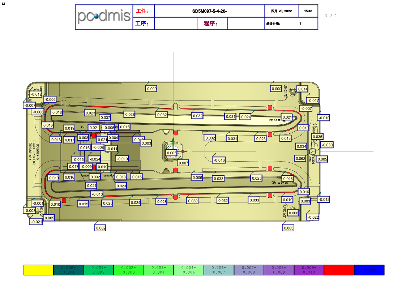
Task: Click the small square marker at page corner
Action: tap(3, 3)
